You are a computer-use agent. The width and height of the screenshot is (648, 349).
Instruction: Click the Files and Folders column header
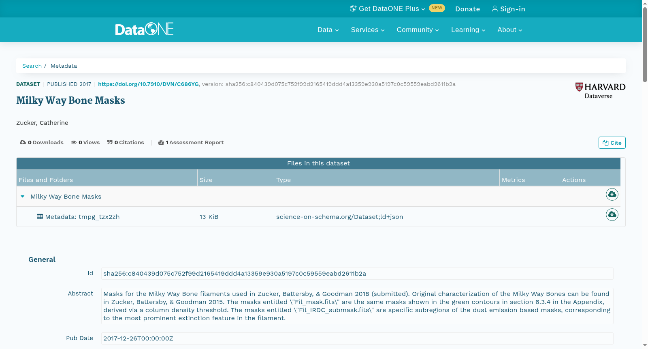pyautogui.click(x=107, y=178)
